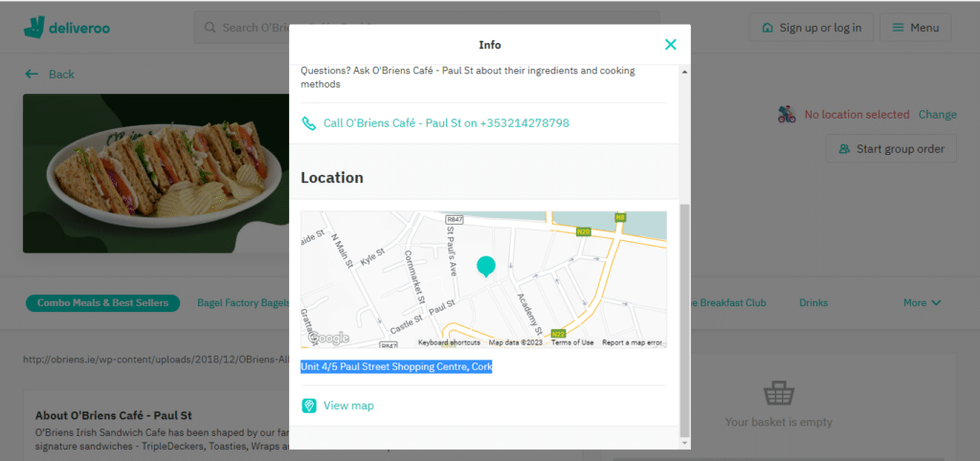Image resolution: width=980 pixels, height=461 pixels.
Task: Click the N20 road badge on map
Action: pos(583,231)
